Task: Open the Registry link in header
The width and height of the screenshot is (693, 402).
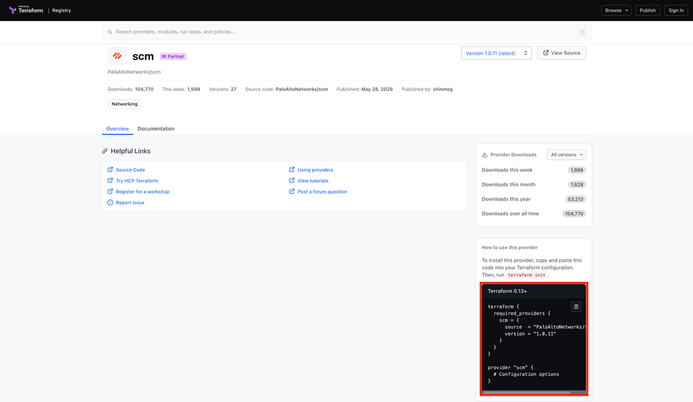Action: pos(61,10)
